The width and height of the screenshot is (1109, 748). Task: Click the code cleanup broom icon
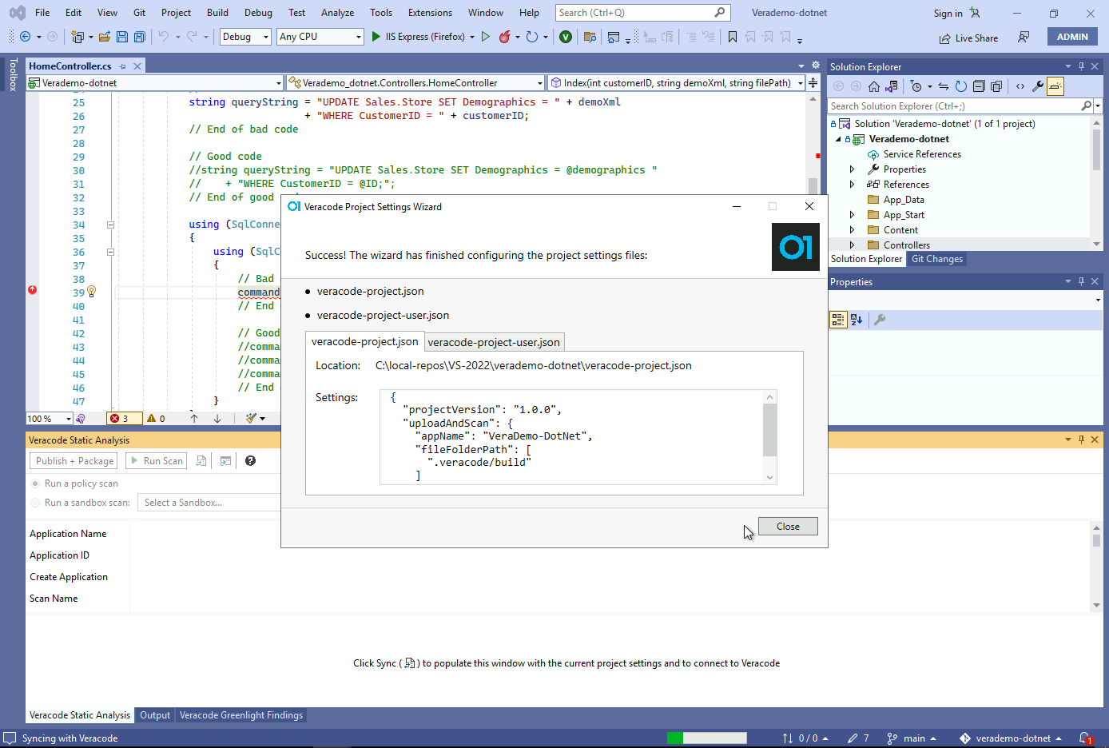coord(252,418)
